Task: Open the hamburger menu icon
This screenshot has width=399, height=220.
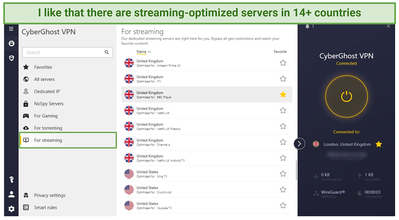Action: tap(11, 29)
